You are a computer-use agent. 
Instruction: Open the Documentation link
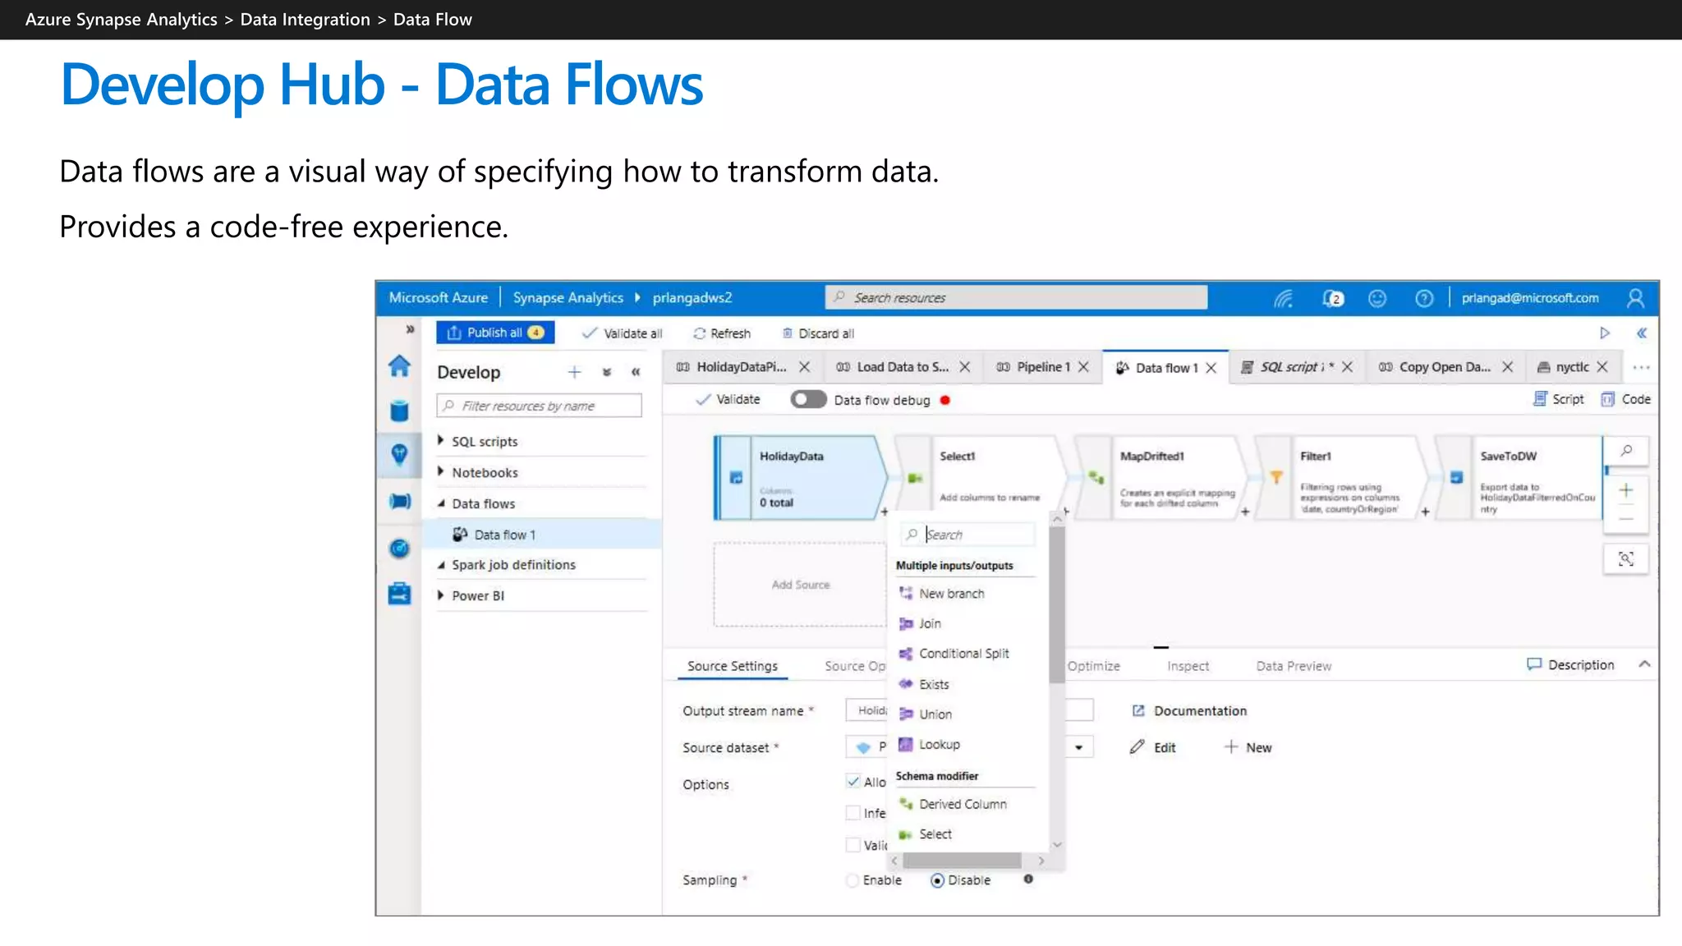1189,711
